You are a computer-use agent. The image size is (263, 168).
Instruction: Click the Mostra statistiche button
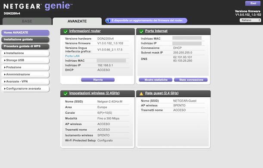[x=156, y=80]
